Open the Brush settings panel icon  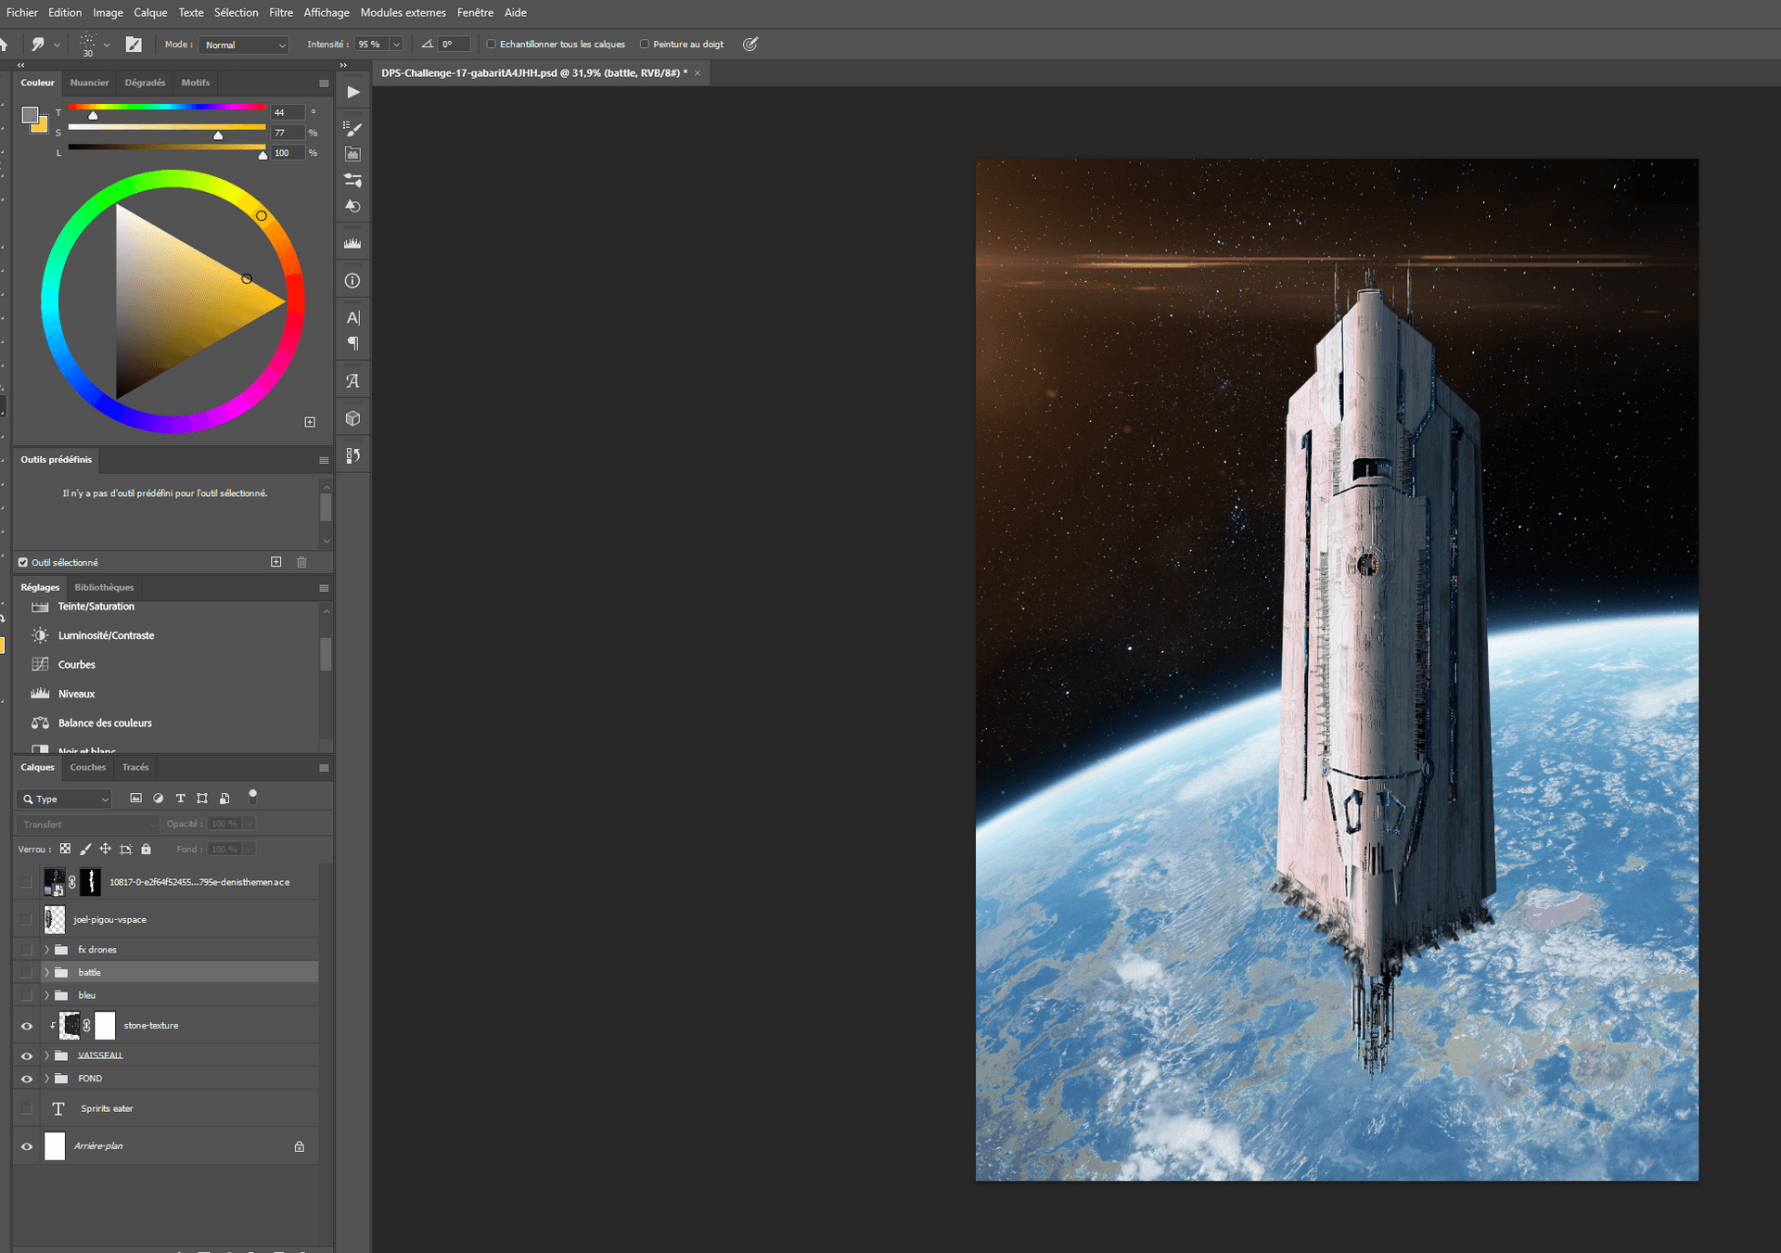coord(352,128)
